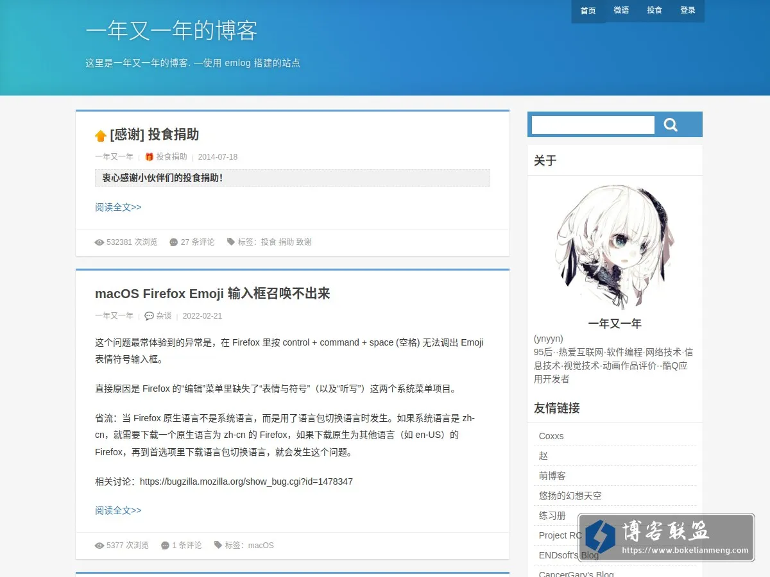Open the 杂谈 category link
The image size is (770, 577).
[164, 315]
